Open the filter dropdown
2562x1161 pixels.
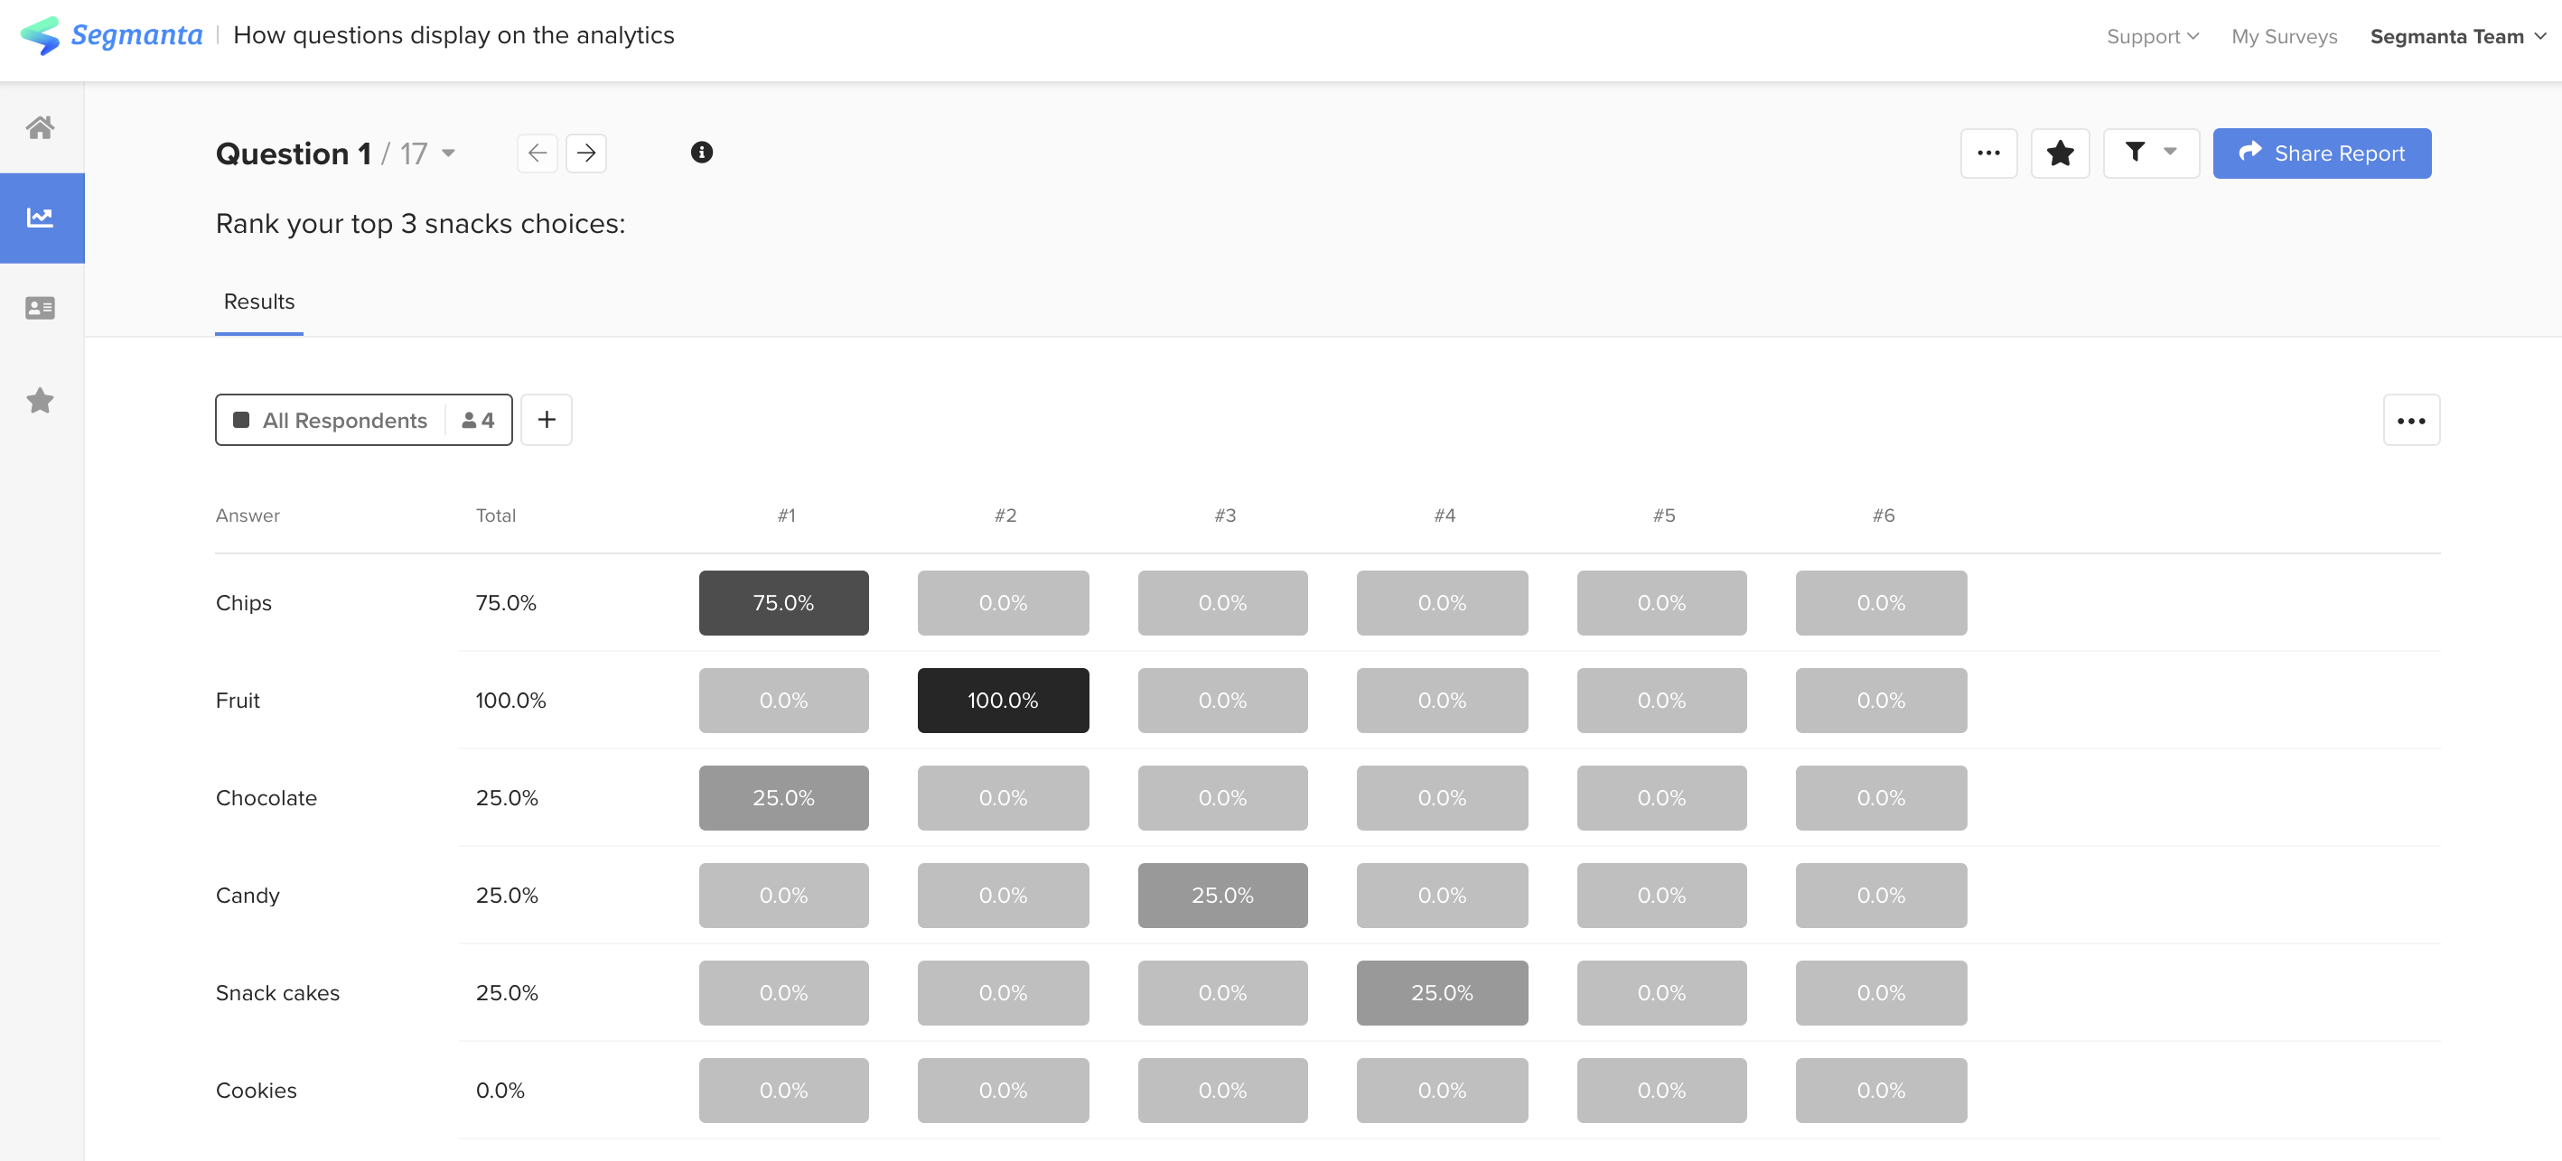point(2150,153)
